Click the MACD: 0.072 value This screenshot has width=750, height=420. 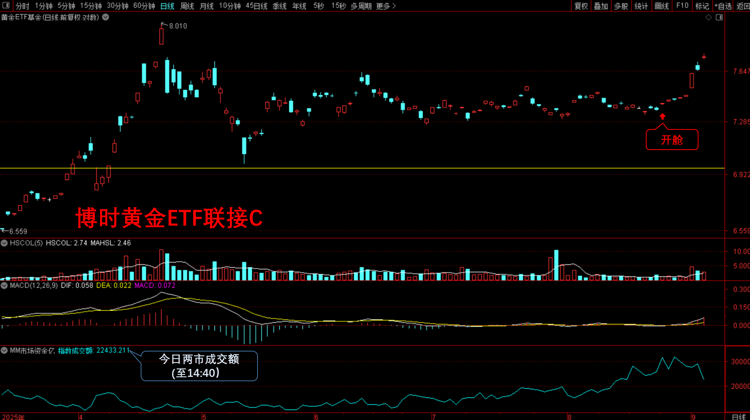pos(155,285)
